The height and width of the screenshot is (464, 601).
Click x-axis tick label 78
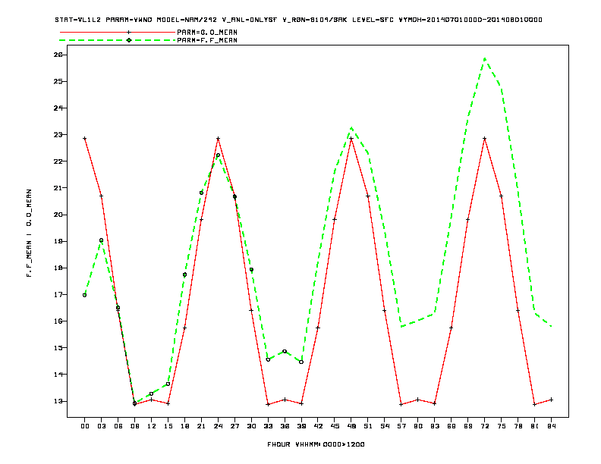tap(518, 426)
